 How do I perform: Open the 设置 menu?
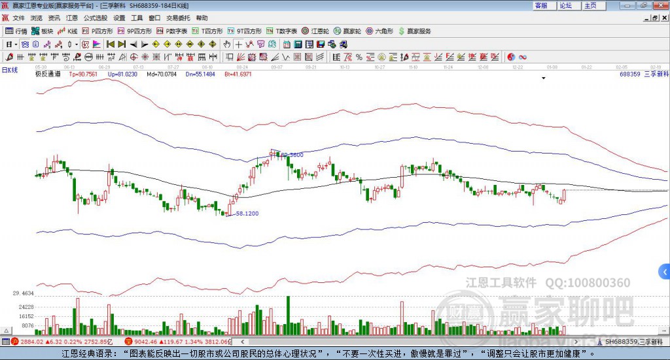point(119,18)
